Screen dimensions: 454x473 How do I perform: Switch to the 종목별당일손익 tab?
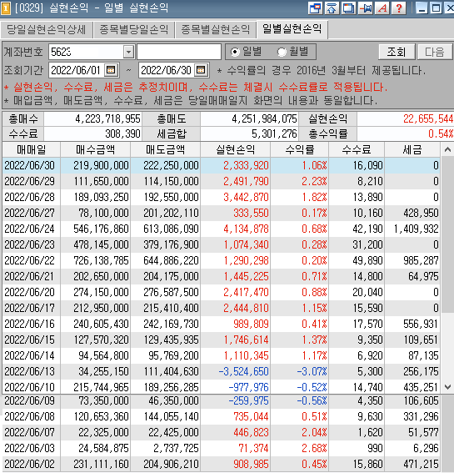pyautogui.click(x=134, y=29)
